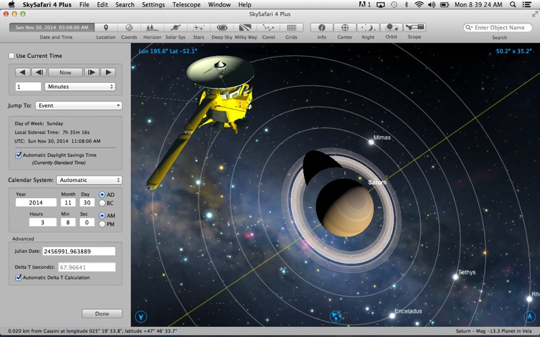The width and height of the screenshot is (540, 337).
Task: Click the Horizon toolbar icon
Action: [x=152, y=28]
